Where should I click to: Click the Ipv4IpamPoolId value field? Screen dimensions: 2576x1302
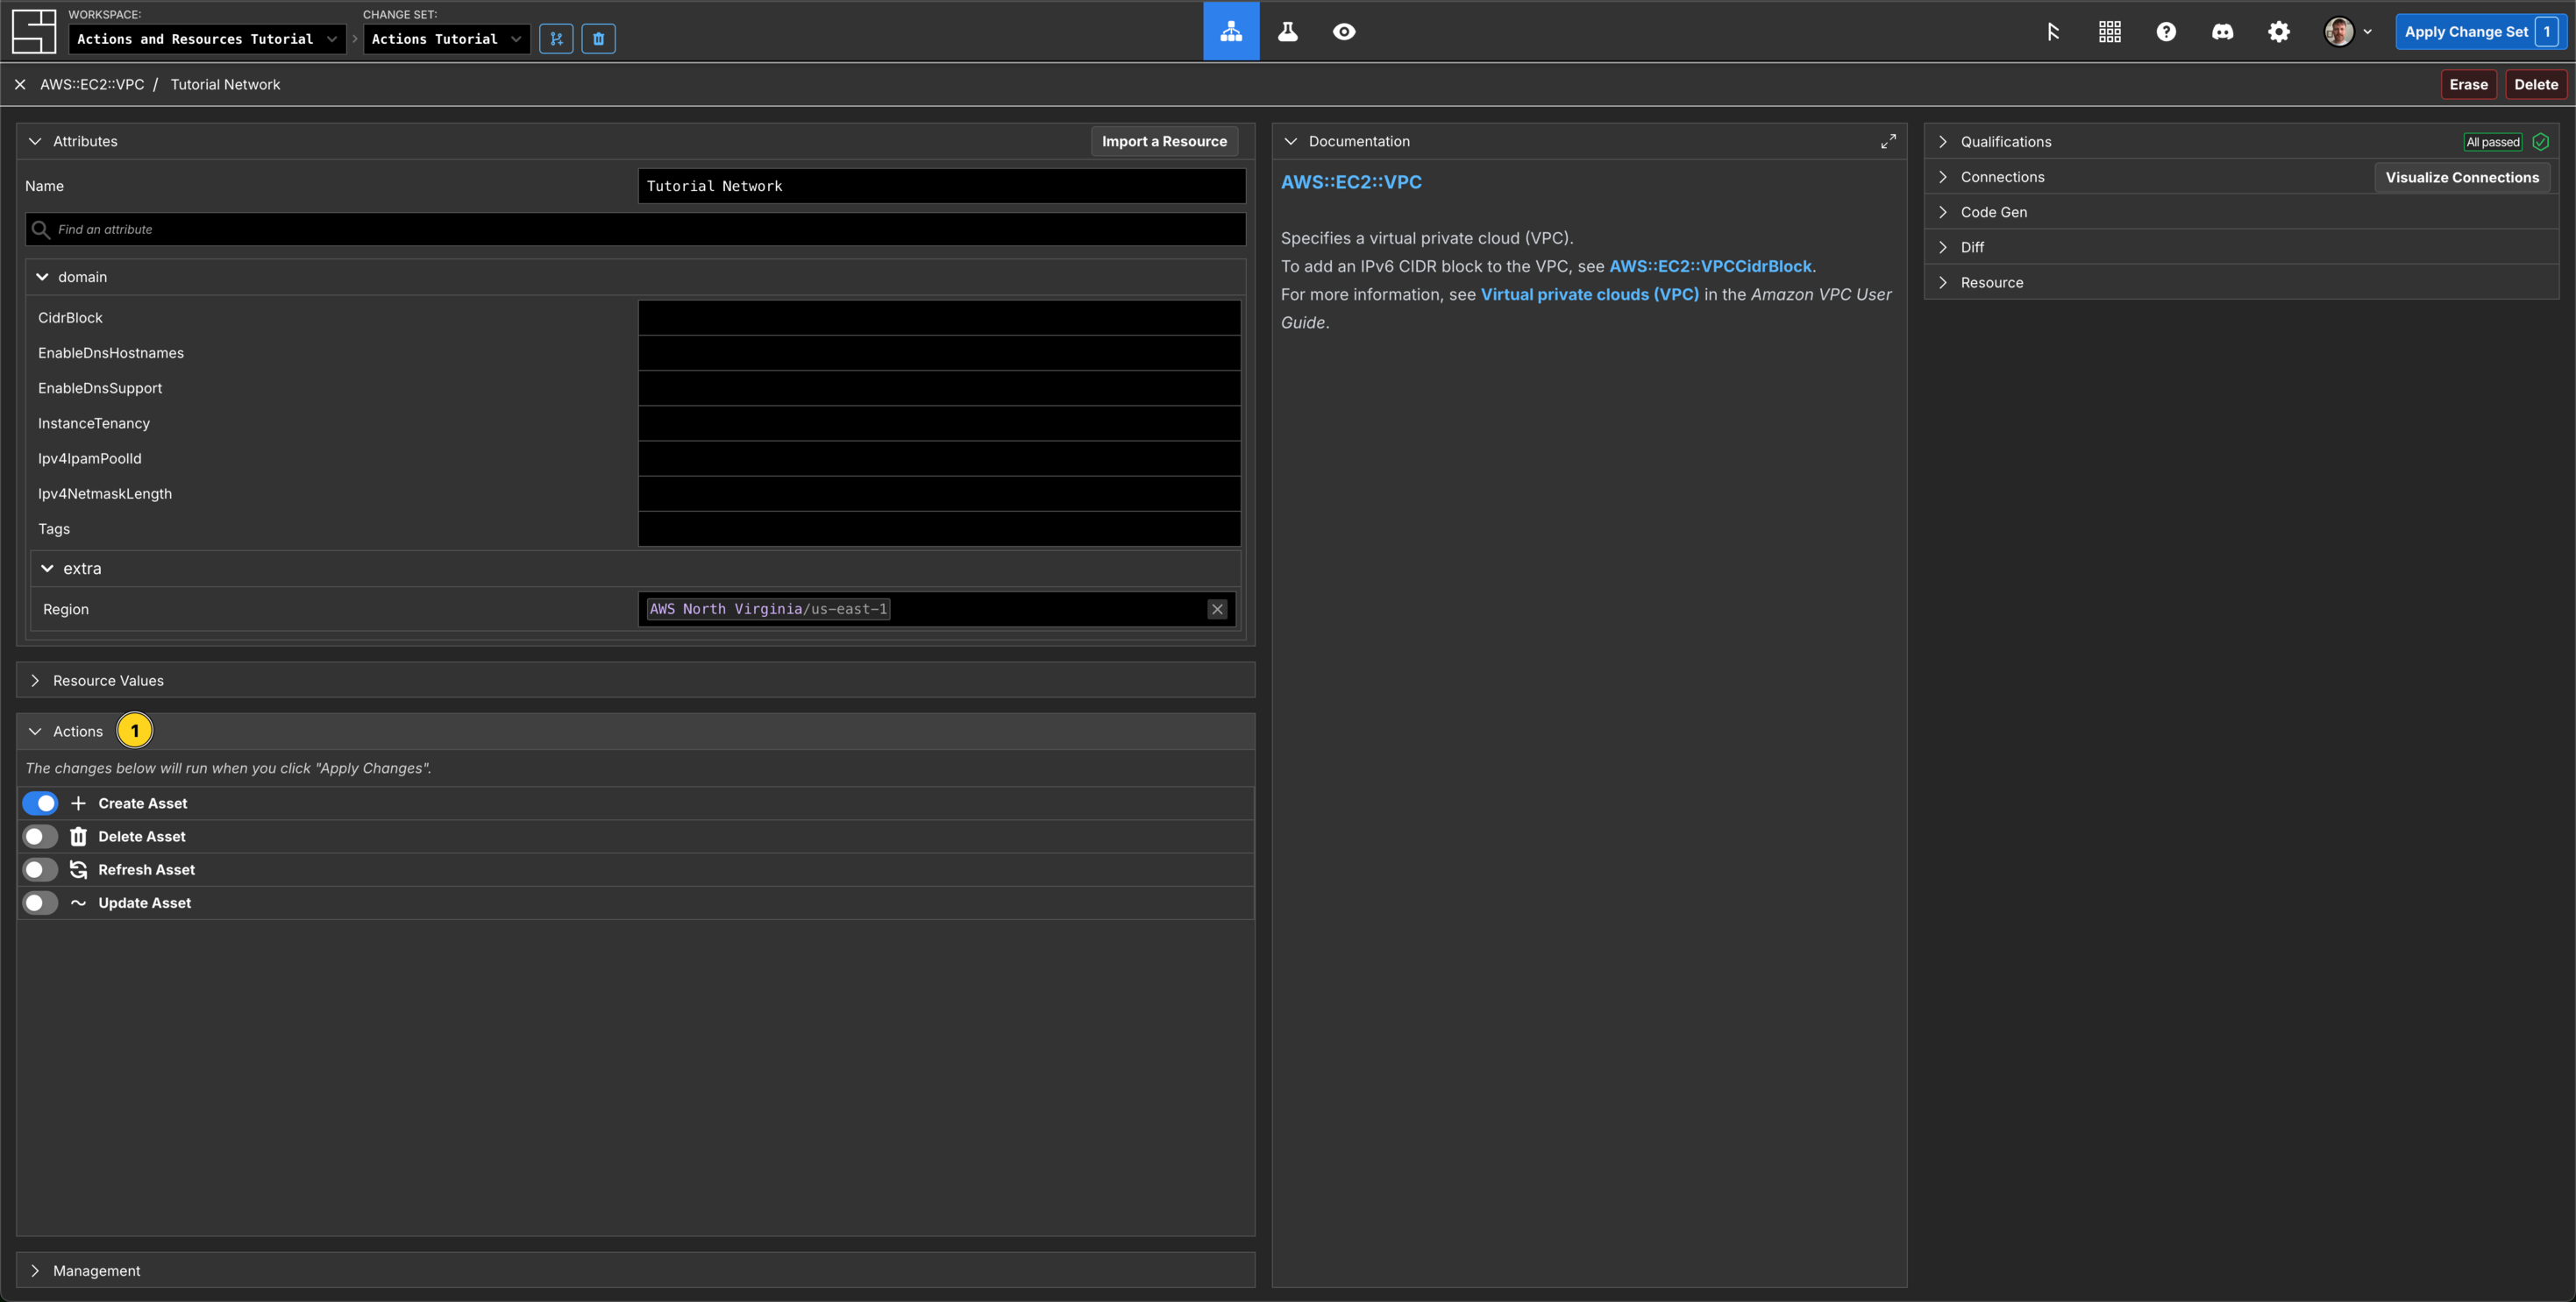(939, 458)
